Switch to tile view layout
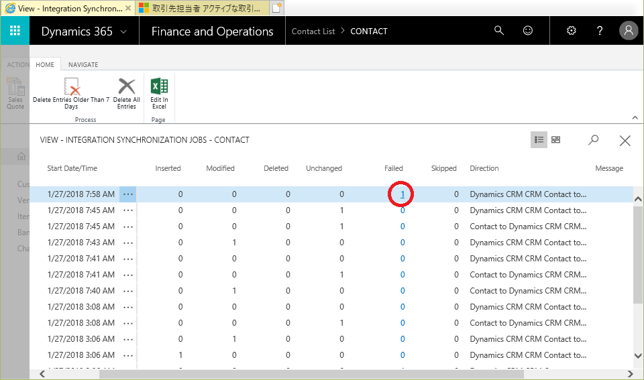The image size is (644, 380). pyautogui.click(x=555, y=140)
